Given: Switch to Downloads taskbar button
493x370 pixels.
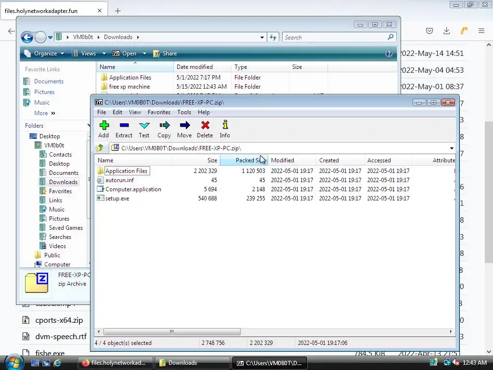Looking at the screenshot, I should 192,363.
